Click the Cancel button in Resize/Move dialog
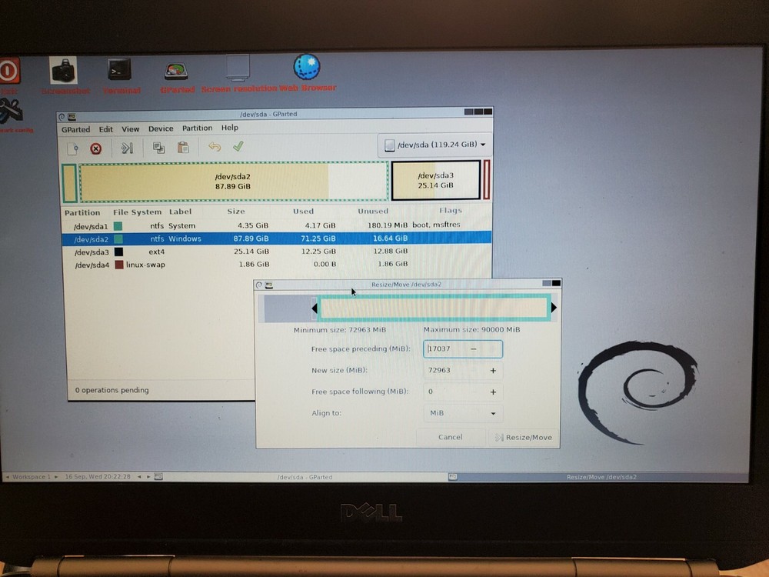 tap(450, 437)
